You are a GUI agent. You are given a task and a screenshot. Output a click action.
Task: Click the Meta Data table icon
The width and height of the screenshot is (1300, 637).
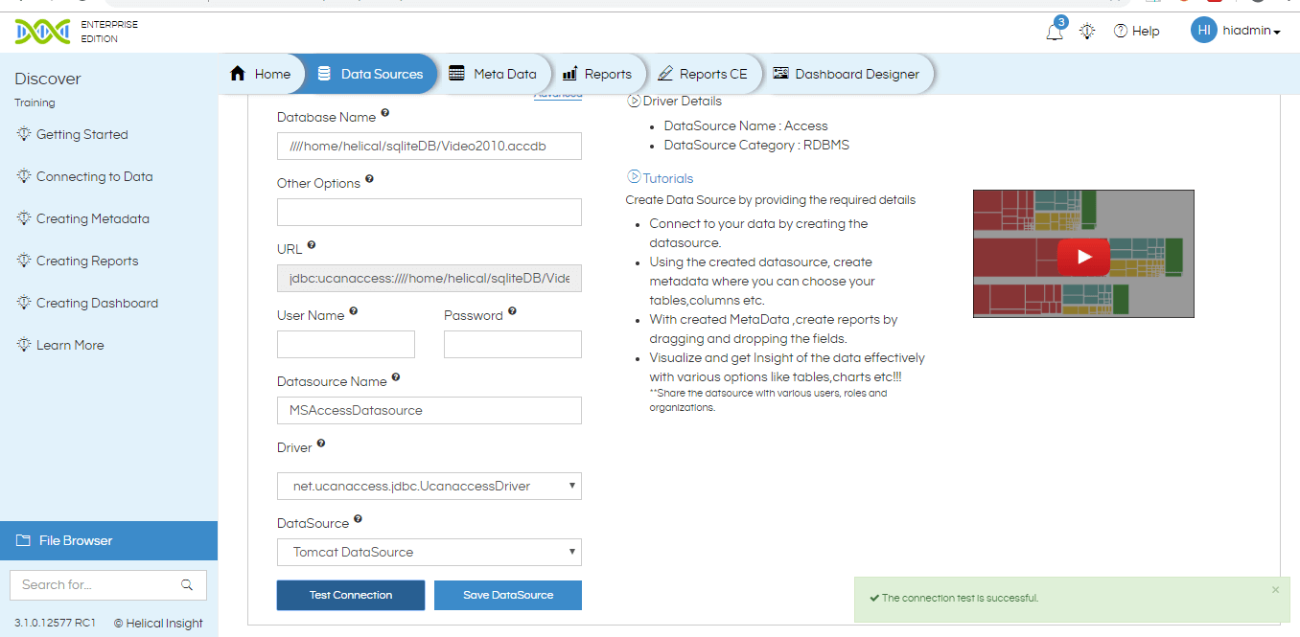tap(456, 74)
